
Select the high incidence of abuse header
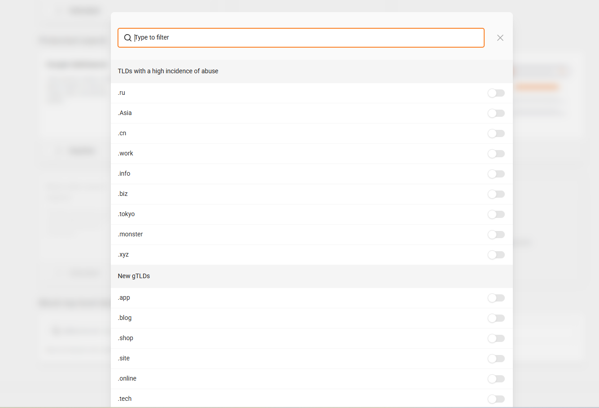[x=168, y=71]
